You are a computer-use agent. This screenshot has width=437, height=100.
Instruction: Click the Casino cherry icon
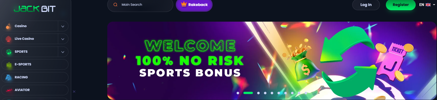tap(9, 26)
